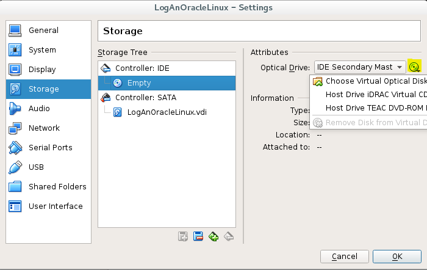Screen dimensions: 427x270
Task: Click the optical disk chooser icon
Action: point(414,67)
